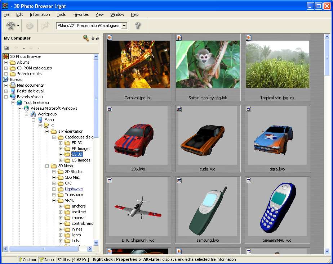Expand the Lightwave folder node
This screenshot has height=264, width=333.
coord(54,189)
